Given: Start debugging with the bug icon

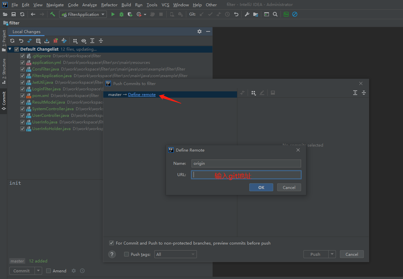Looking at the screenshot, I should [121, 14].
